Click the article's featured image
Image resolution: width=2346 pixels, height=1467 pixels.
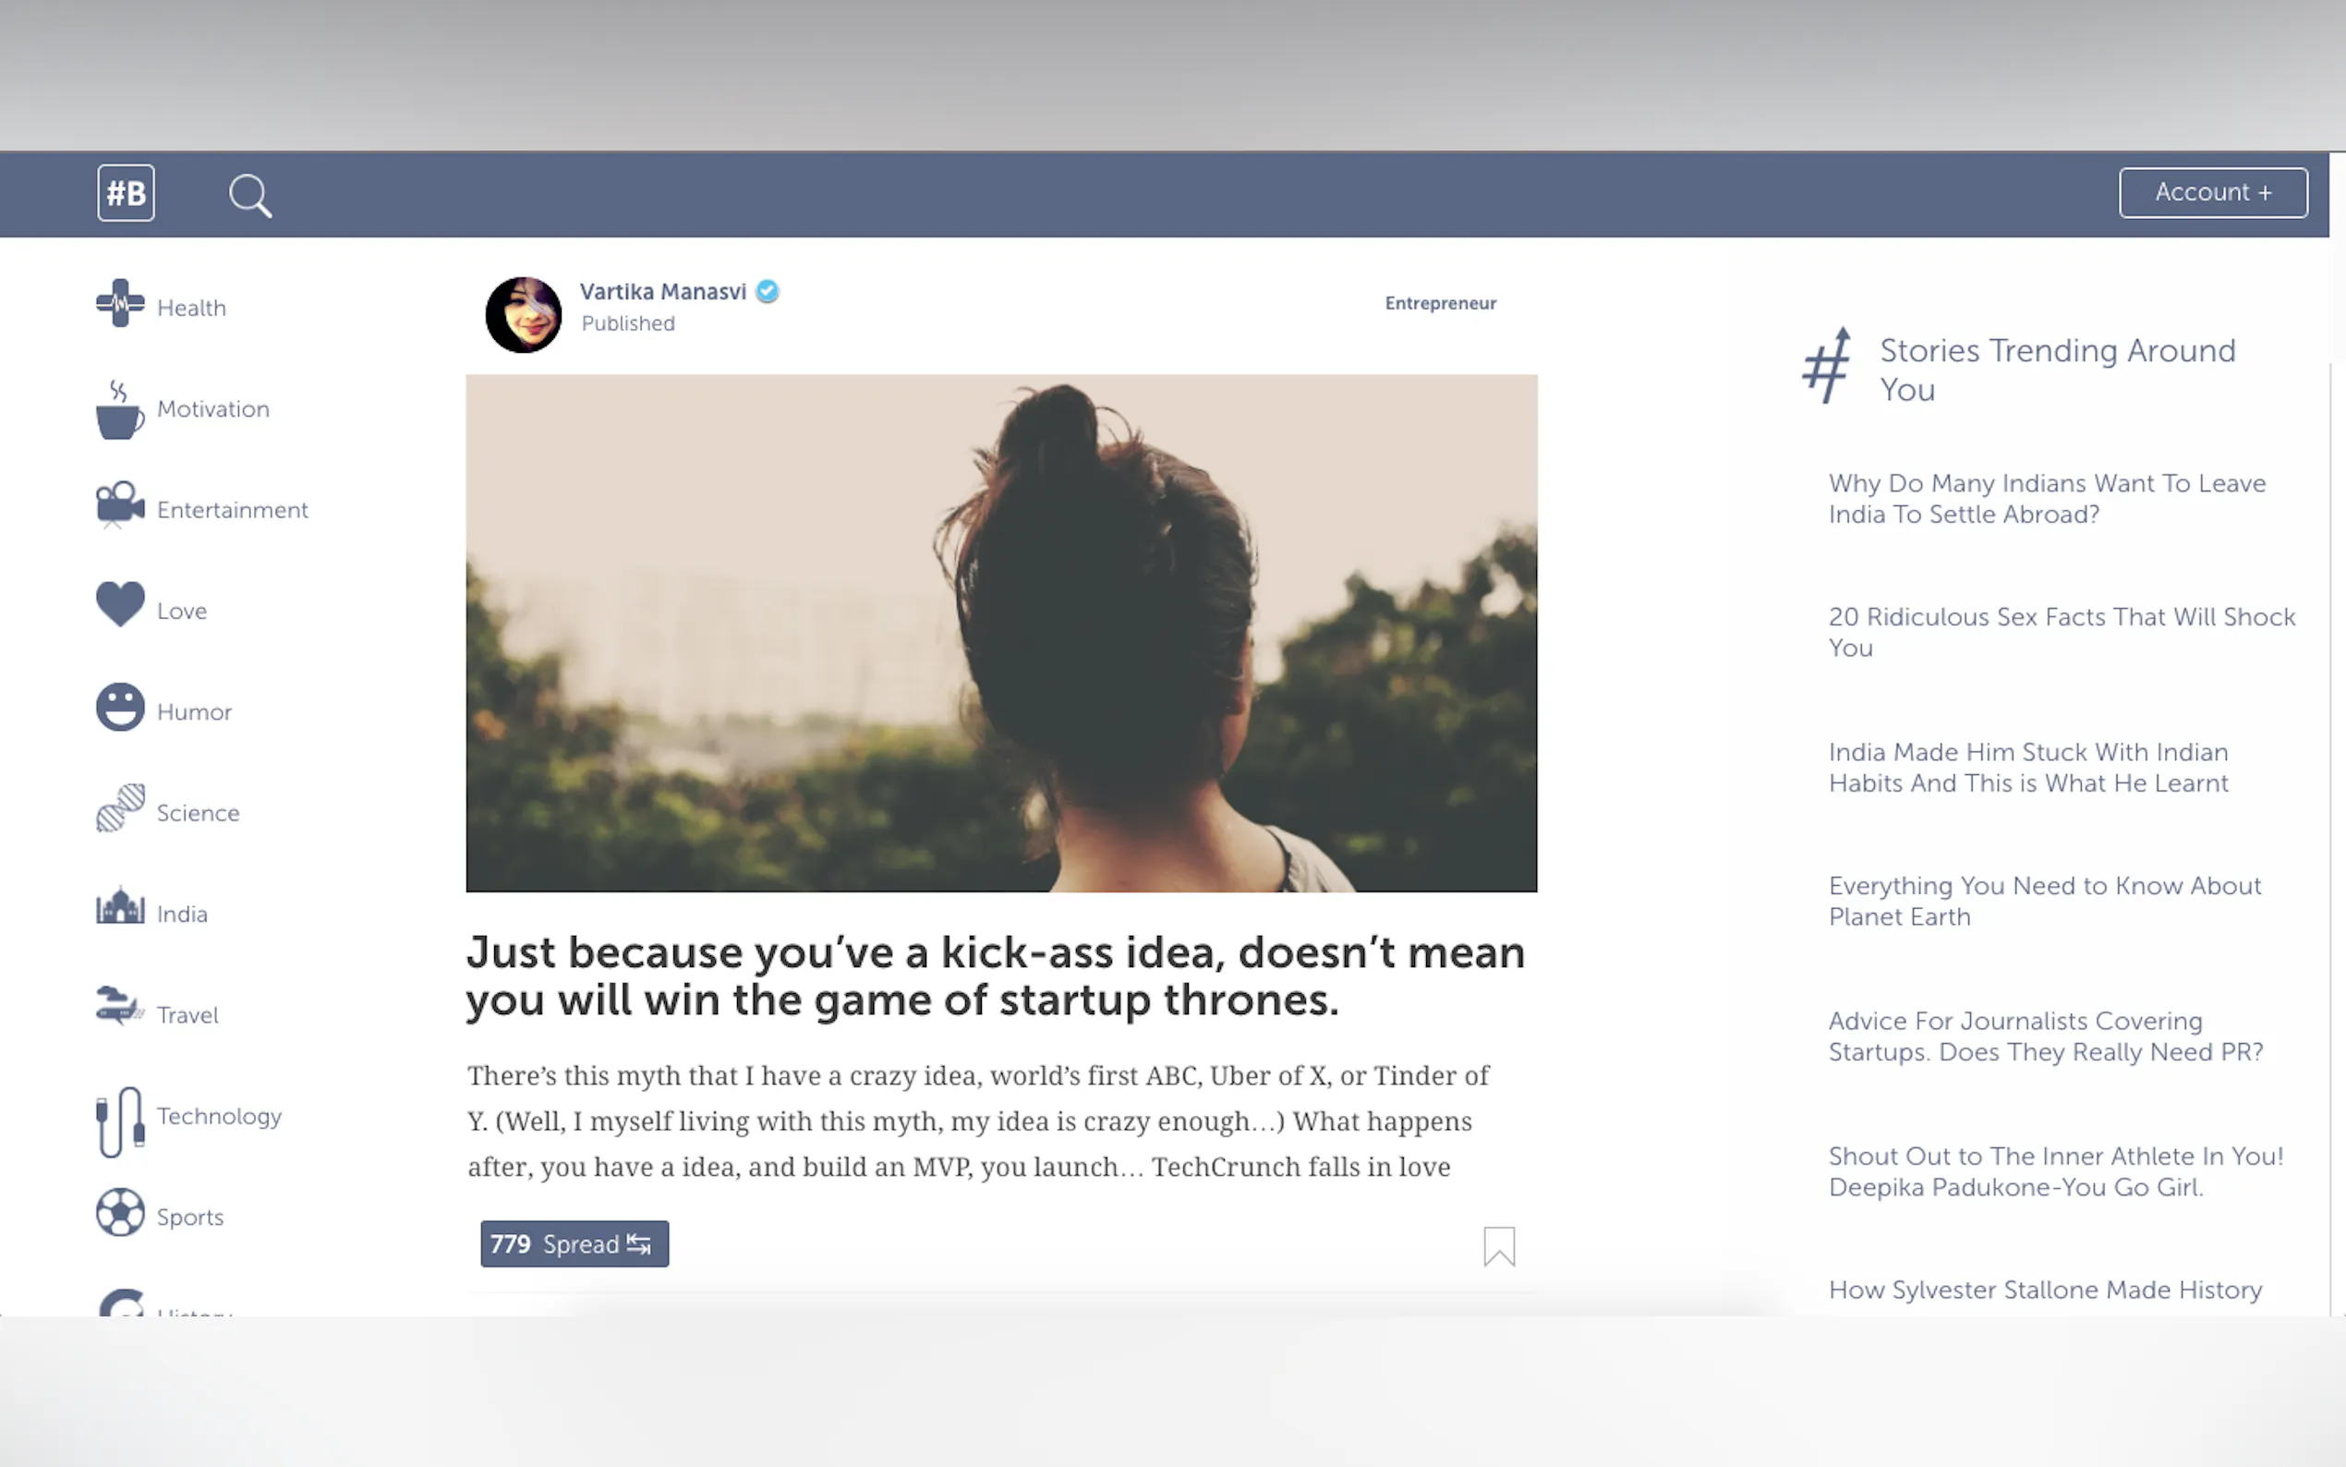(1001, 634)
